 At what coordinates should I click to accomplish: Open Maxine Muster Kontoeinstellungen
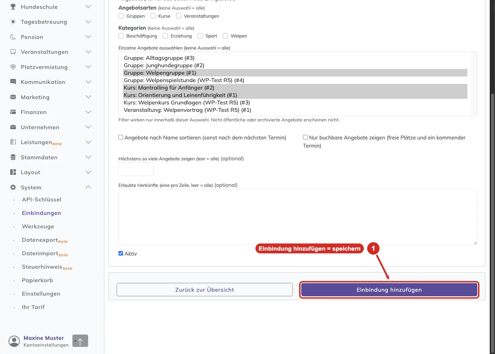click(46, 341)
